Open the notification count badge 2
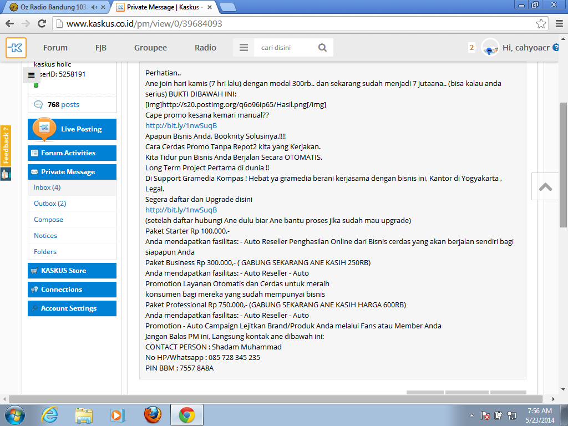 (471, 48)
